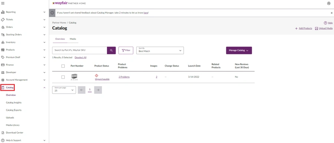Click the info icon on the banner

(x=52, y=13)
